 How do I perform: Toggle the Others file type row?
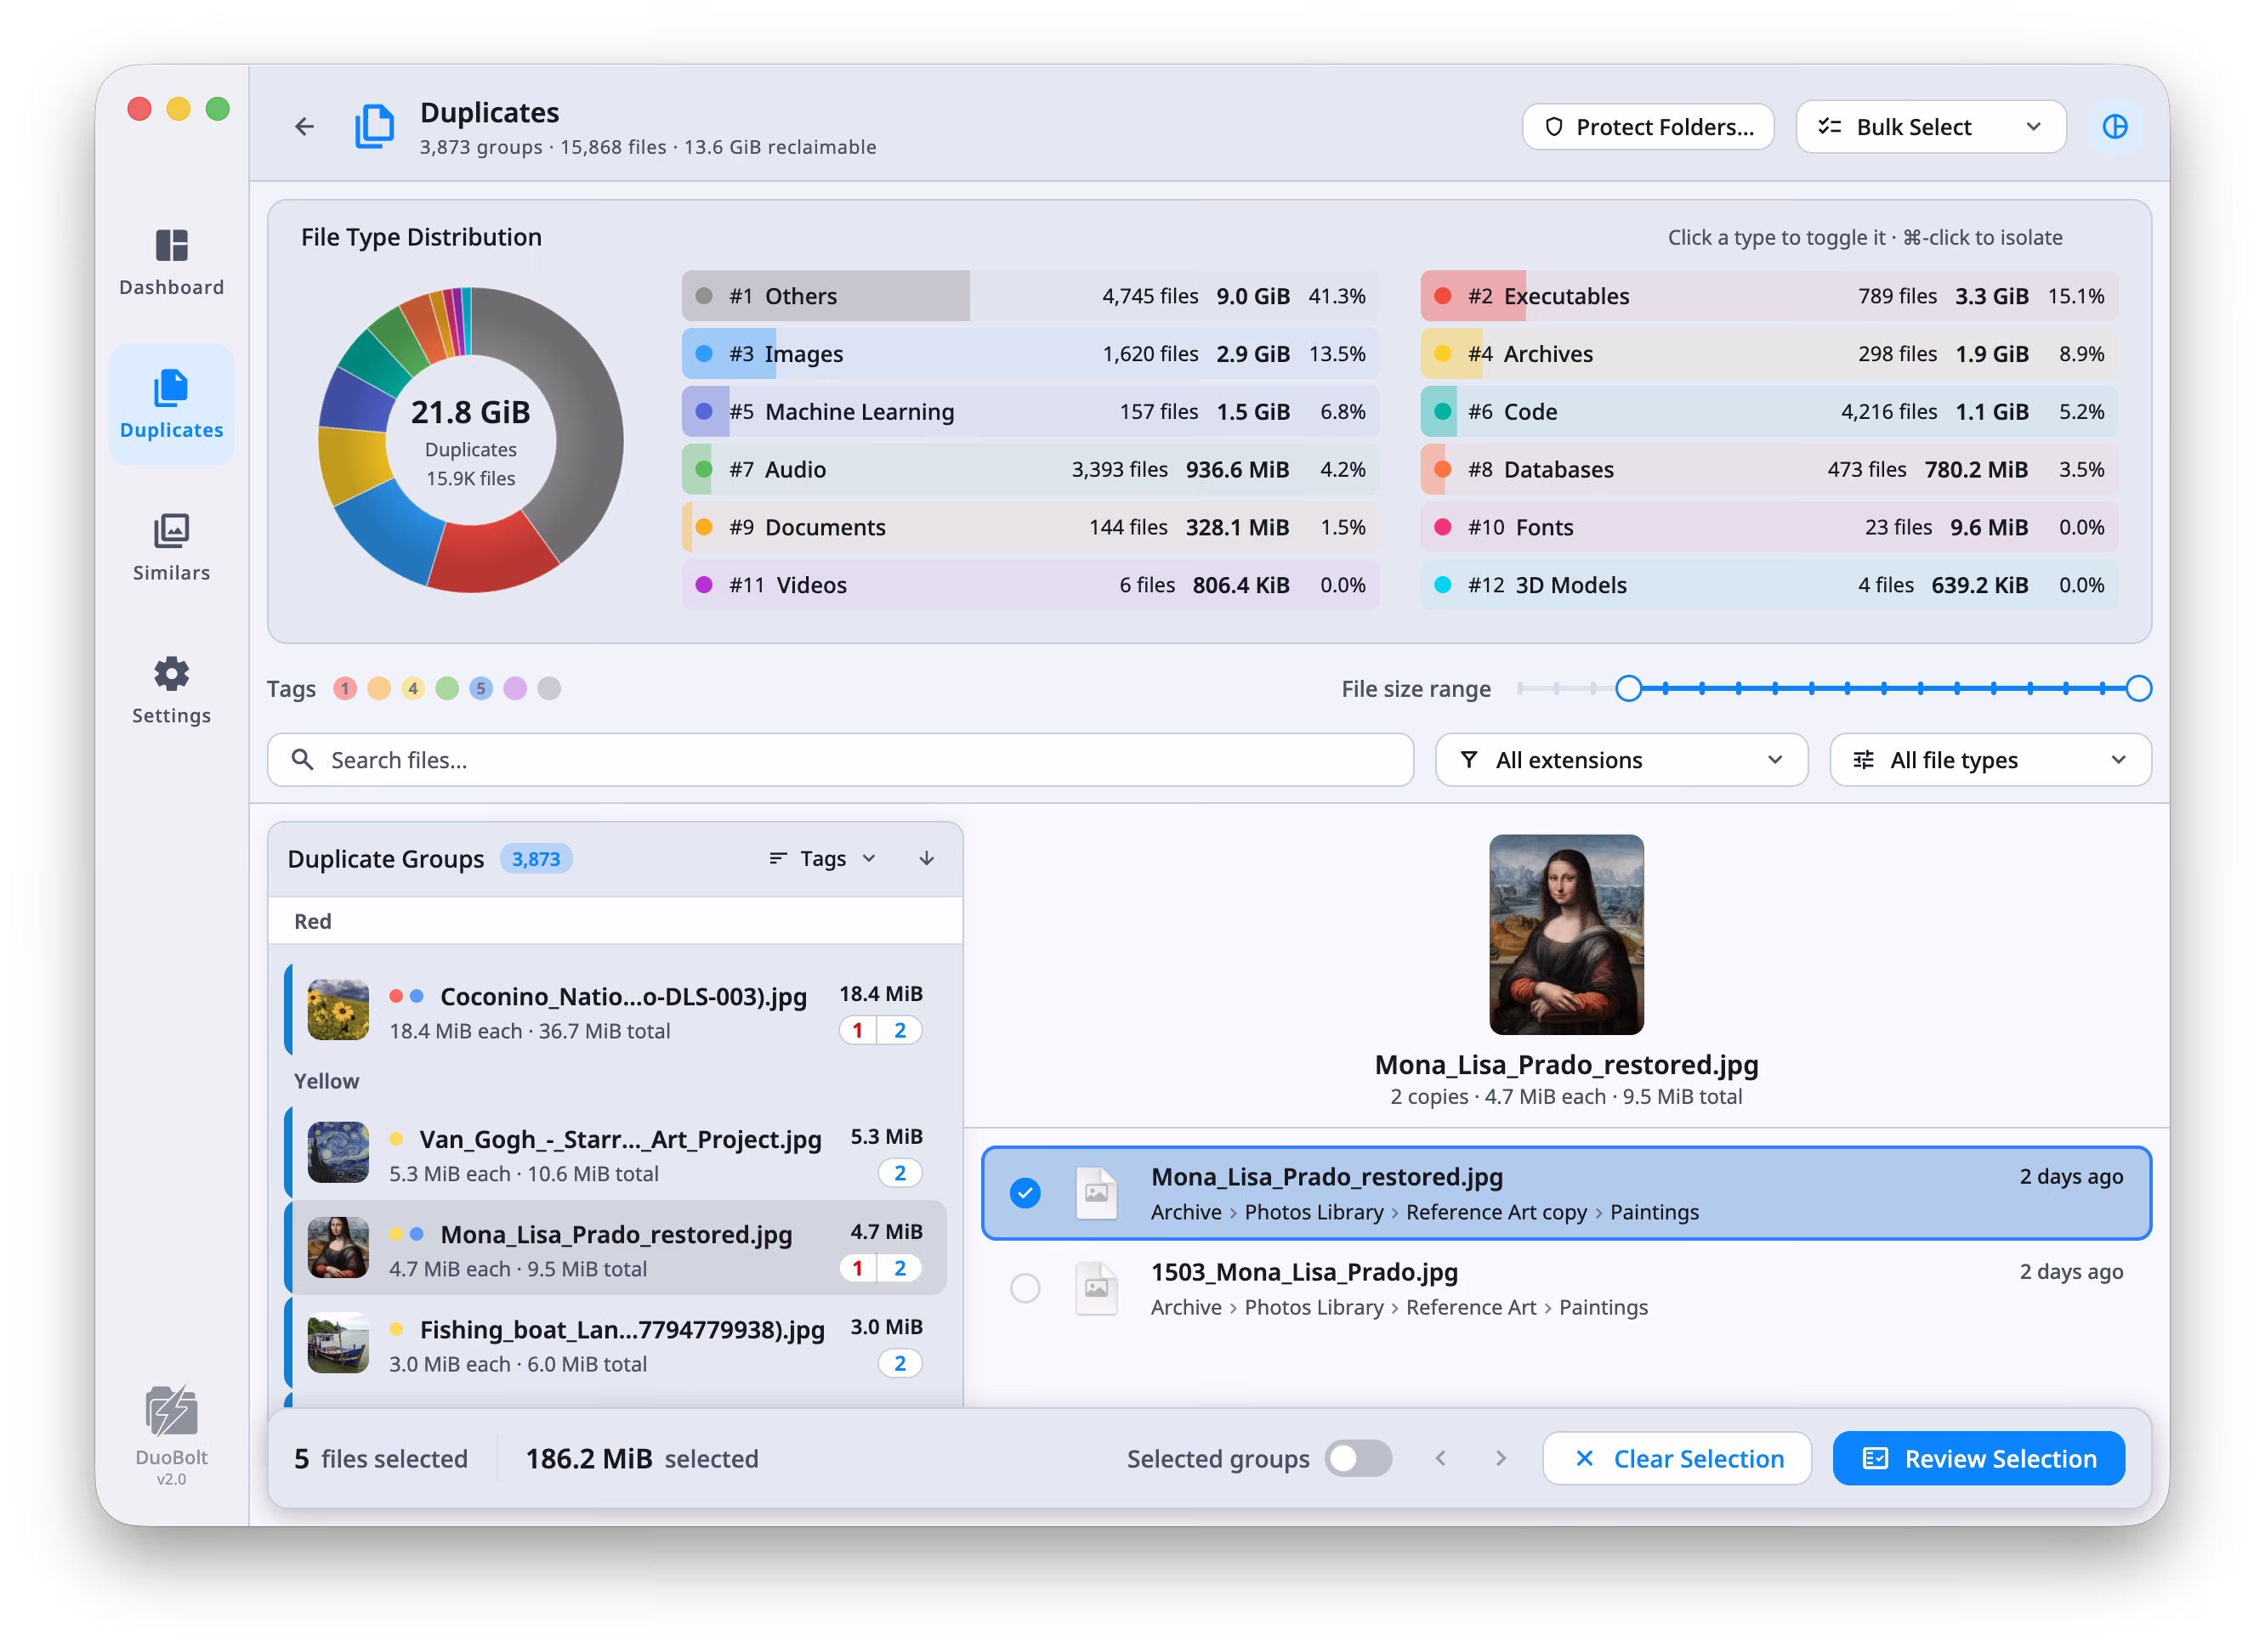1030,296
